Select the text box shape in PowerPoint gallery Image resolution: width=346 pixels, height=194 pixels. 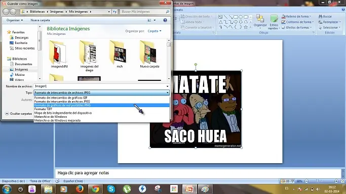[220, 17]
